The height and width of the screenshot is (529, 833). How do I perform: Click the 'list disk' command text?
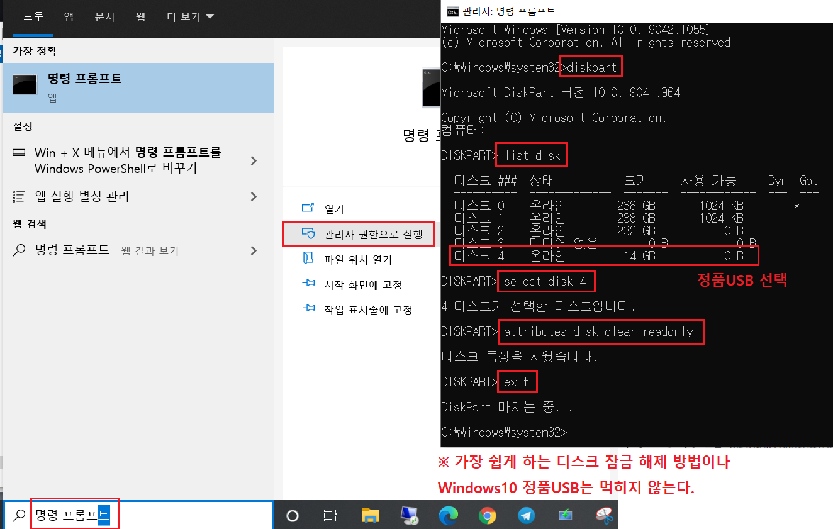tap(533, 155)
